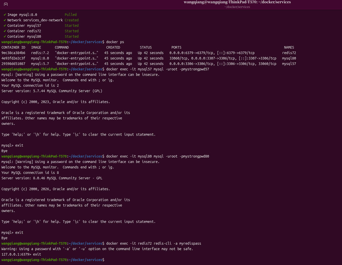Click the 'Copyright (c) 2000, 2023' line

click(56, 102)
